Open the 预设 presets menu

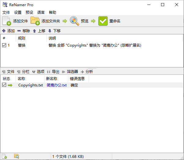[x=29, y=13]
